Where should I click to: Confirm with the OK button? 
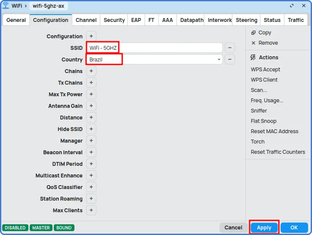point(294,228)
